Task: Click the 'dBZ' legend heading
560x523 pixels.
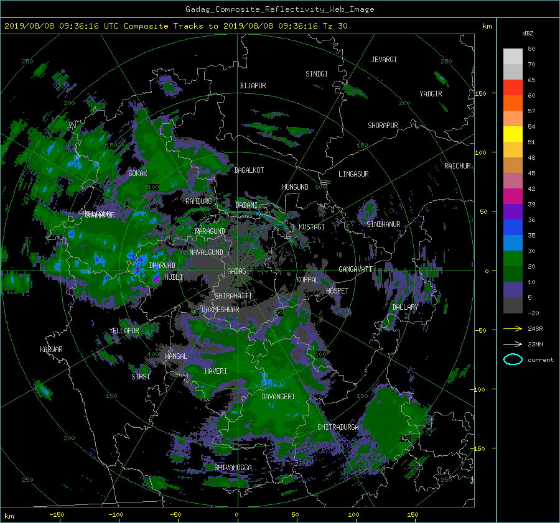Action: click(528, 34)
